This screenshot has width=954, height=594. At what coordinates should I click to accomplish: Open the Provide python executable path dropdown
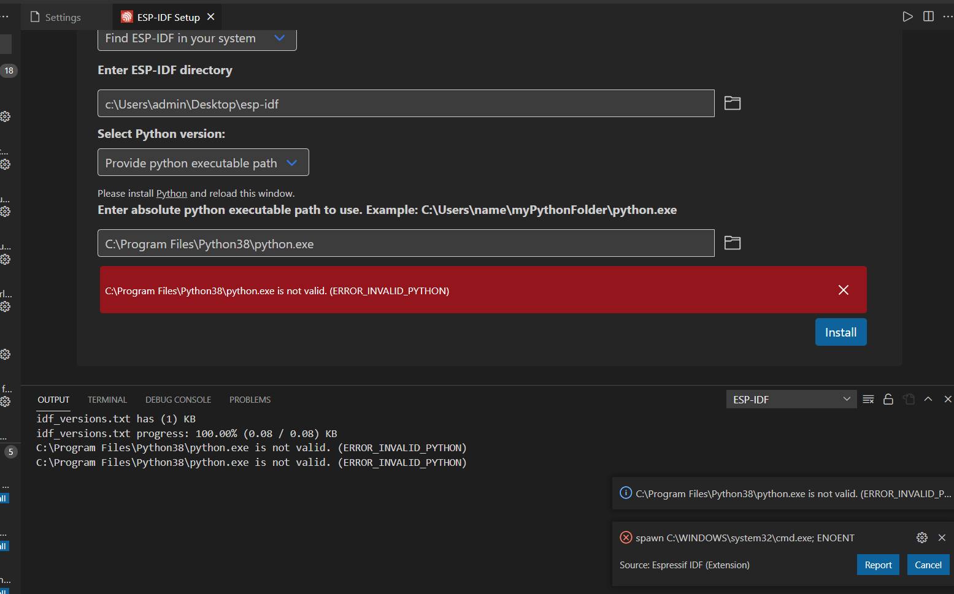click(x=203, y=162)
